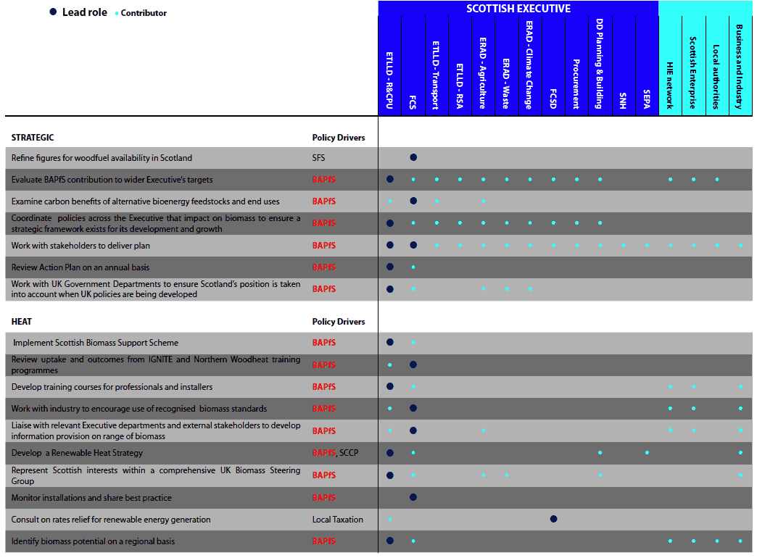Select the Business and Industry column header
Image resolution: width=757 pixels, height=558 pixels.
[740, 67]
